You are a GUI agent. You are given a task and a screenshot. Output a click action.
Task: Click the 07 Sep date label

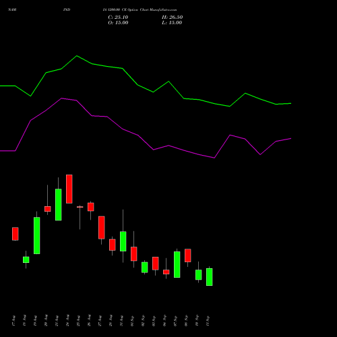(x=176, y=321)
